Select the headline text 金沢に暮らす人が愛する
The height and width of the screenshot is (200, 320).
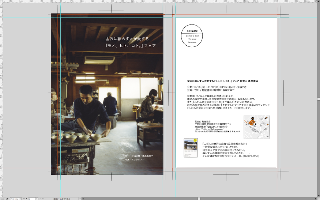click(x=127, y=38)
